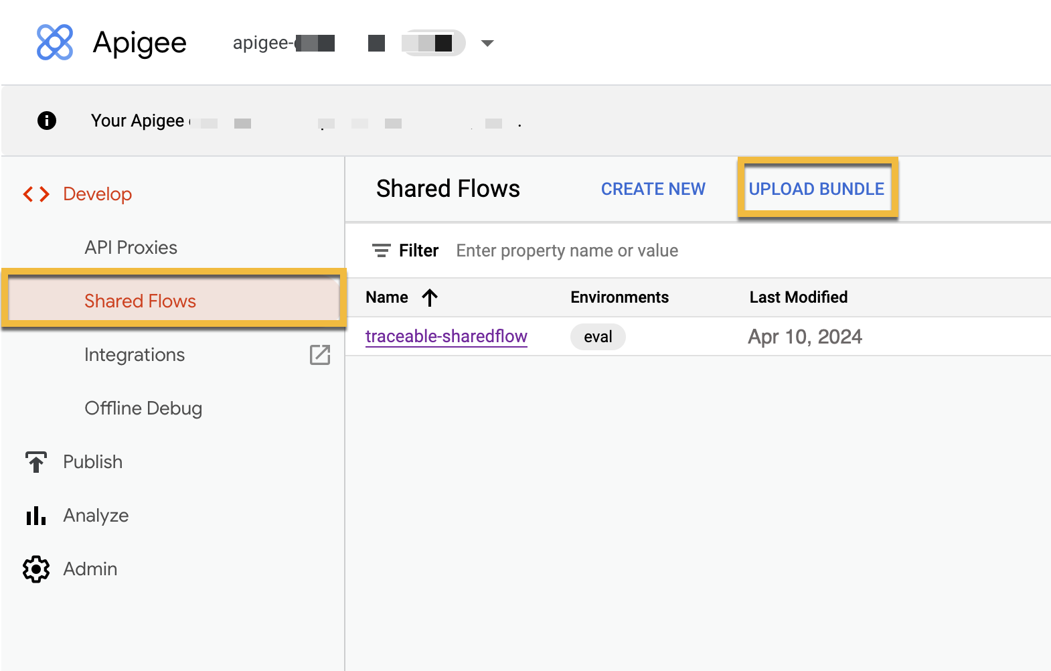The height and width of the screenshot is (671, 1051).
Task: Click the Apr 10, 2024 date cell
Action: tap(805, 337)
